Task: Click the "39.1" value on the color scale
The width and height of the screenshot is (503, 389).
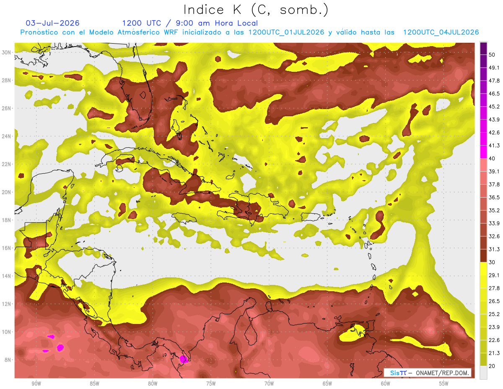Action: [495, 171]
